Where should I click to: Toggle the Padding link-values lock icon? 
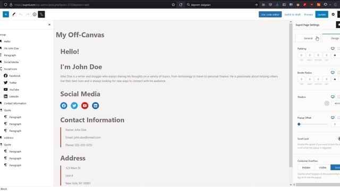click(335, 55)
